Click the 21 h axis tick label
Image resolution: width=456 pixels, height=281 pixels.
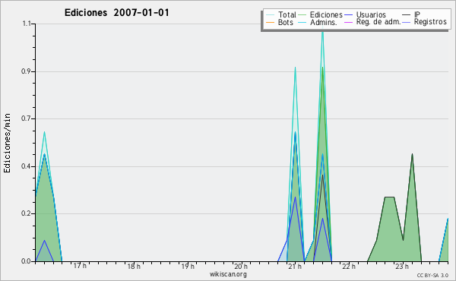pyautogui.click(x=295, y=266)
